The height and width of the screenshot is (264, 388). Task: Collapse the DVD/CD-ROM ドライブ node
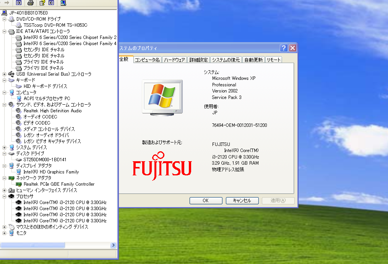pyautogui.click(x=4, y=19)
